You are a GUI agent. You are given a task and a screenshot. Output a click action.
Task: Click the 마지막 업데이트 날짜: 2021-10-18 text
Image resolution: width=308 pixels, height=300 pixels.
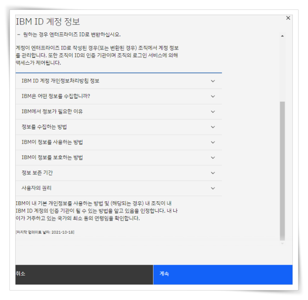pyautogui.click(x=45, y=232)
